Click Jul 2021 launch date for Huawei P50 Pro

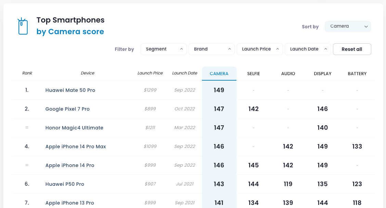(x=185, y=184)
